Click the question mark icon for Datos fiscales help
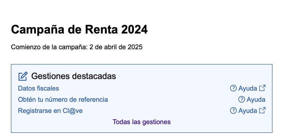 233,88
